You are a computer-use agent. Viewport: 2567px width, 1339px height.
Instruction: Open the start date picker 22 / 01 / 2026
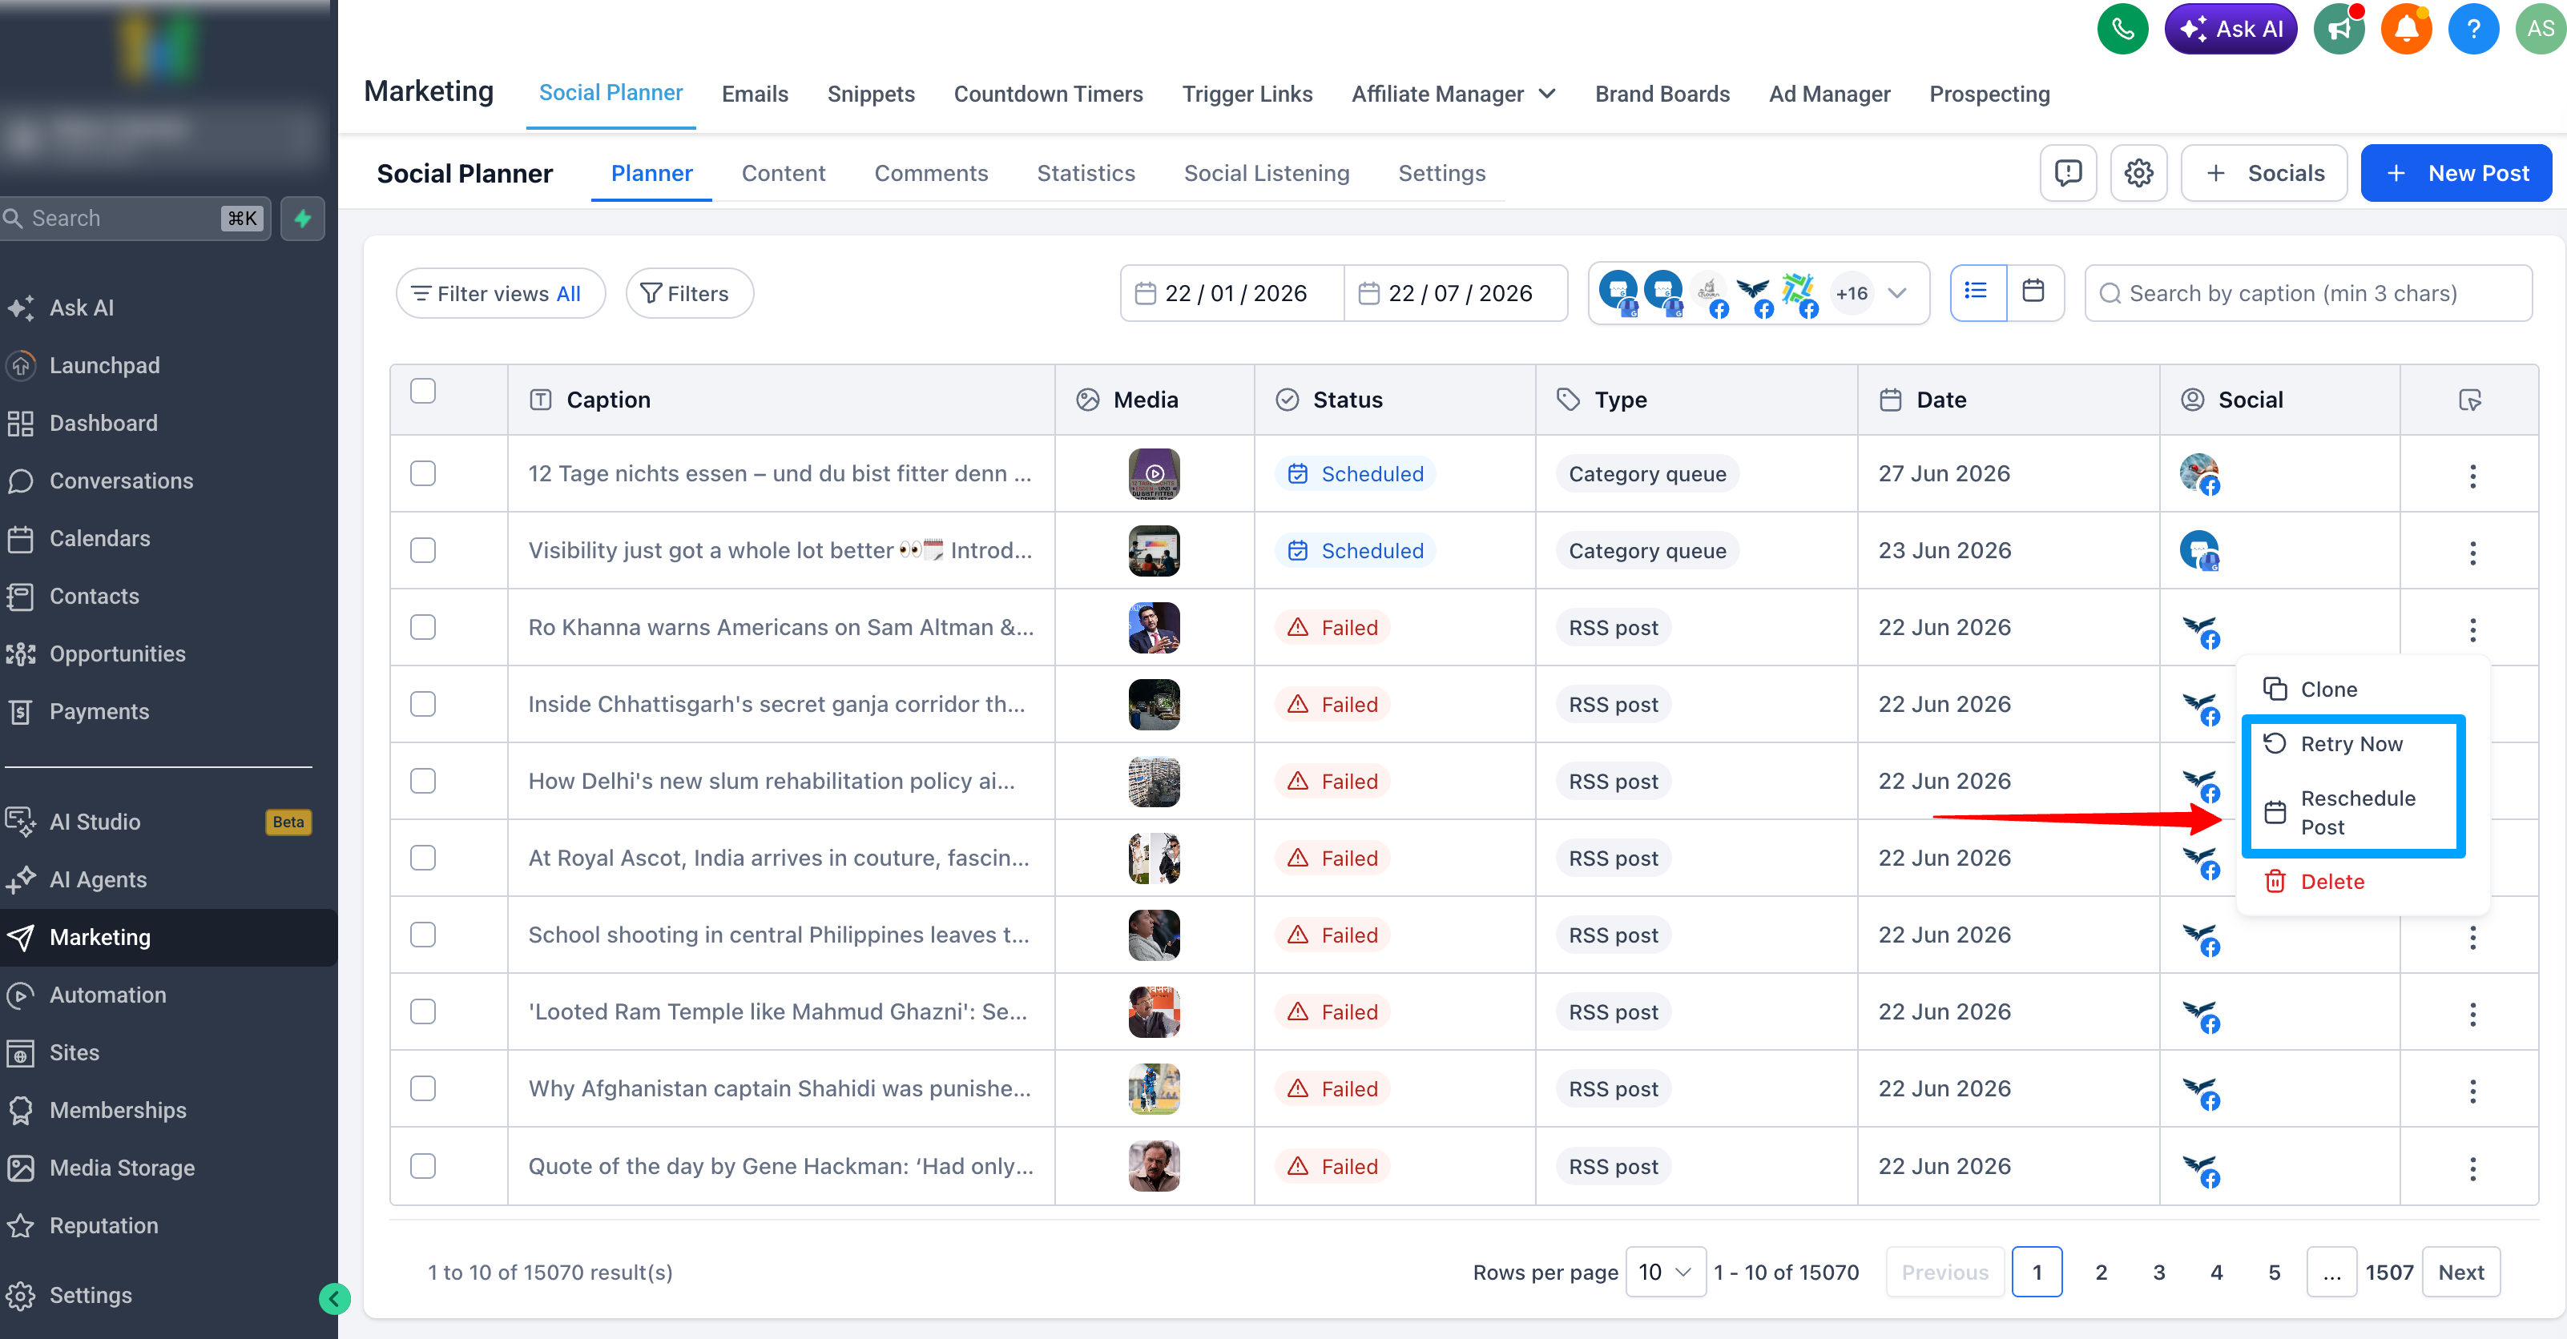pos(1231,293)
